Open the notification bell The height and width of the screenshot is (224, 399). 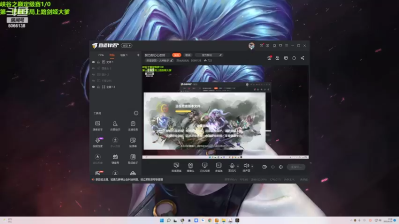pyautogui.click(x=294, y=58)
